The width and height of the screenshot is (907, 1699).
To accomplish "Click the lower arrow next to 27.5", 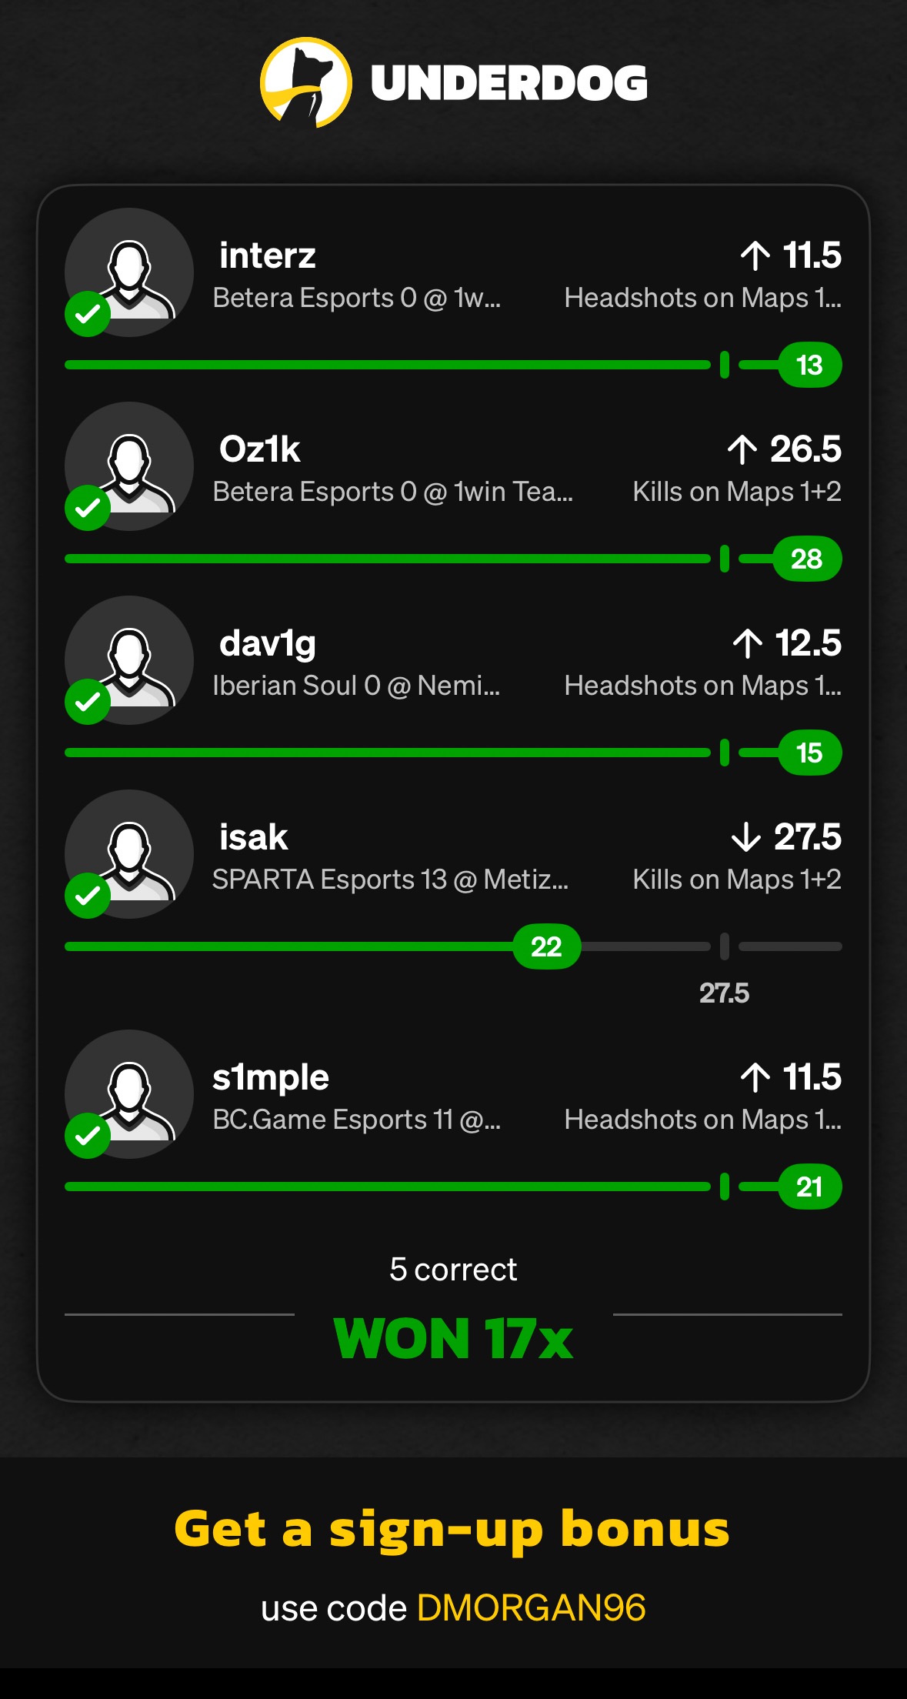I will (745, 837).
